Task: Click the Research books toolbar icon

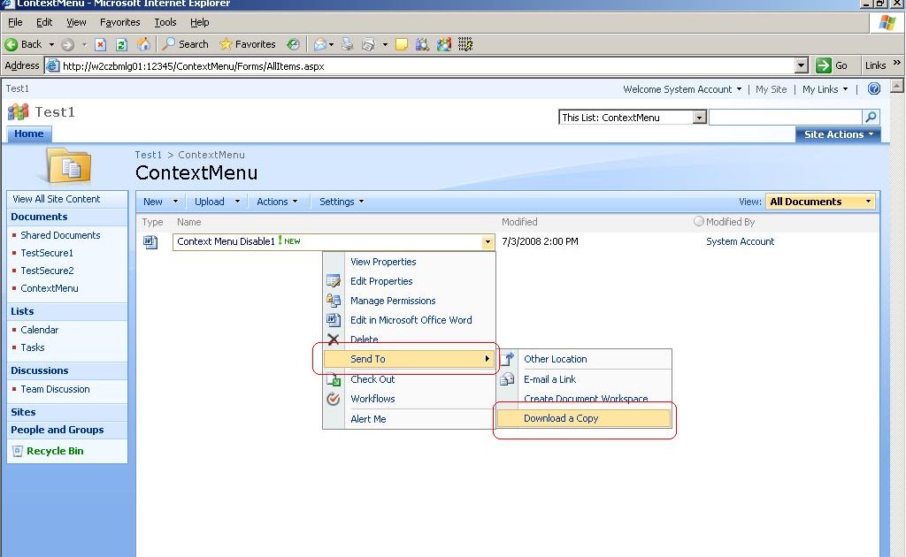Action: tap(422, 44)
